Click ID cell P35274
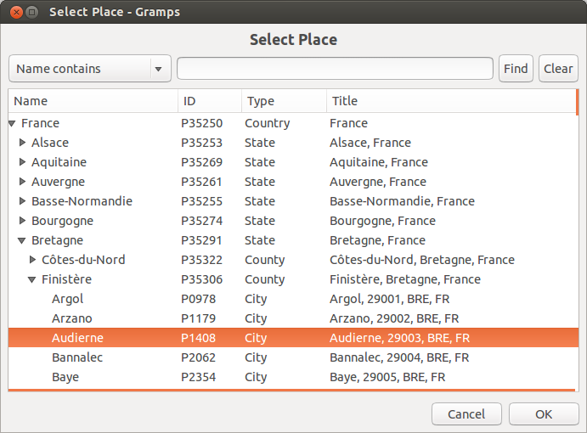This screenshot has height=433, width=587. coord(202,221)
